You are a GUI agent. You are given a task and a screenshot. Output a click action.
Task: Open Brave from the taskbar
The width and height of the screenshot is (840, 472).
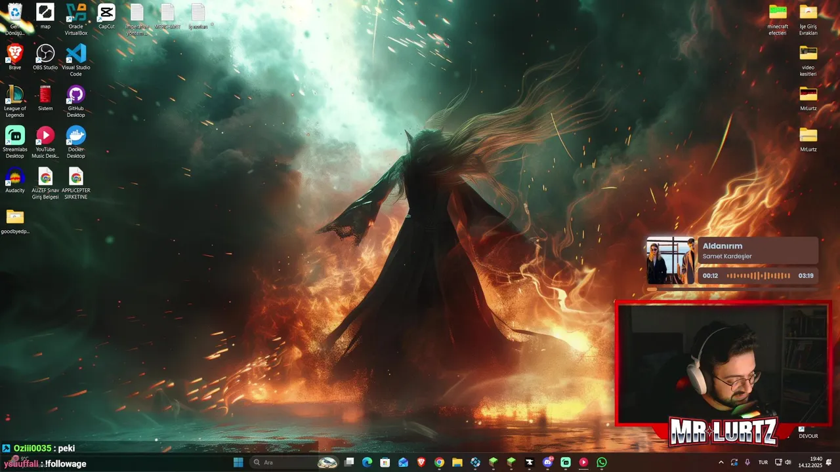pyautogui.click(x=421, y=462)
